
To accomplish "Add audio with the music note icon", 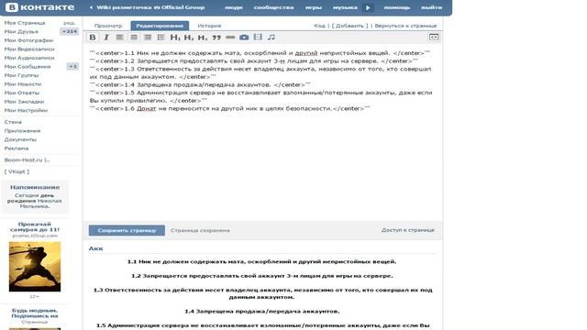I will point(271,37).
